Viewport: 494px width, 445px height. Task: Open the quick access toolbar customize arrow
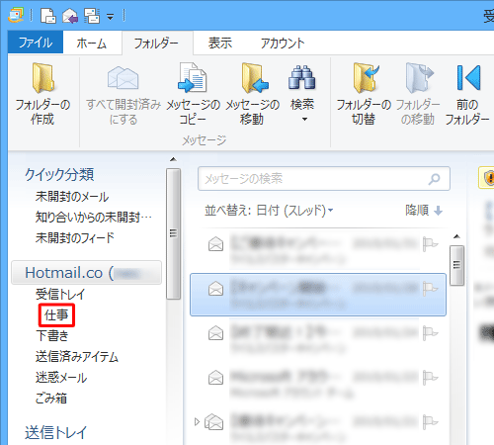[111, 17]
